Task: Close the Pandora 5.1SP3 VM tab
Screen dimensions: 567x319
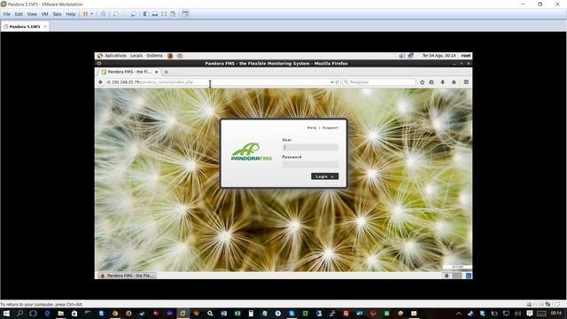Action: coord(45,27)
